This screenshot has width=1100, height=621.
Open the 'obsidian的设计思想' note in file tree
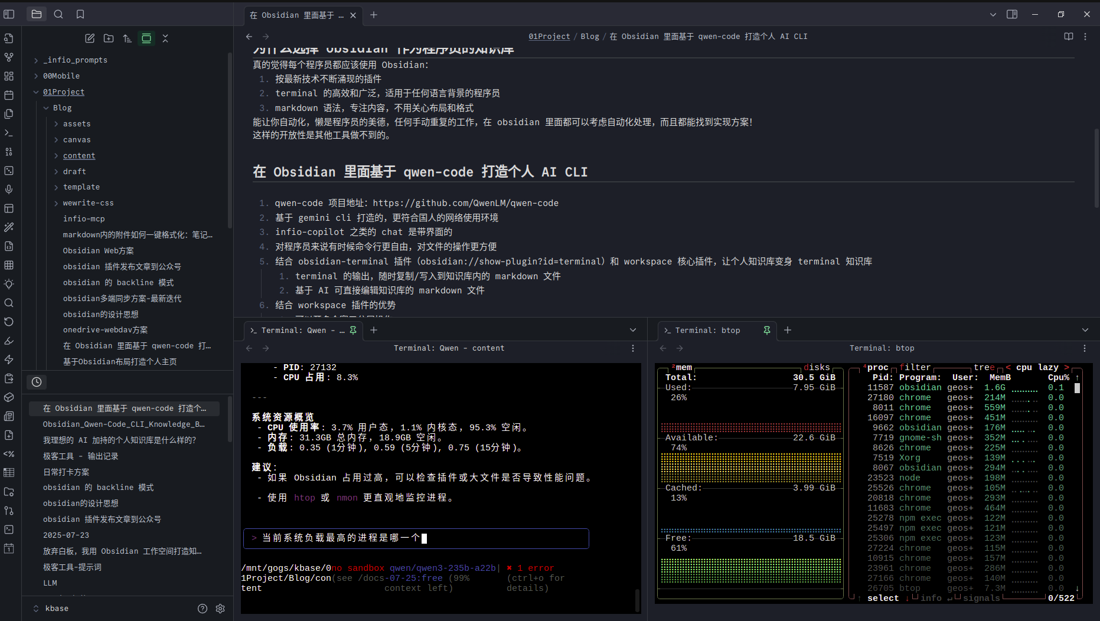(x=100, y=315)
